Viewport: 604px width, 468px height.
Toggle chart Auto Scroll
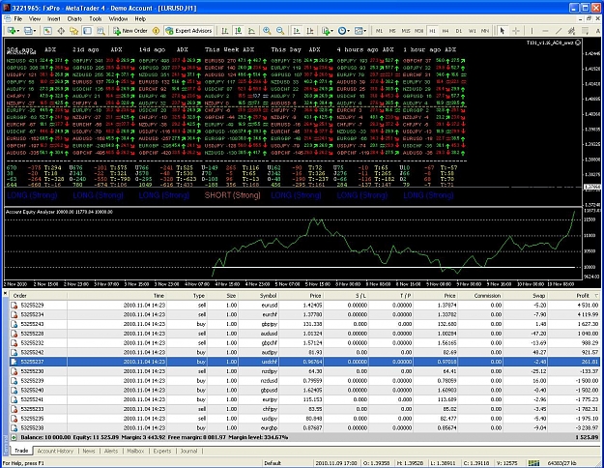297,31
